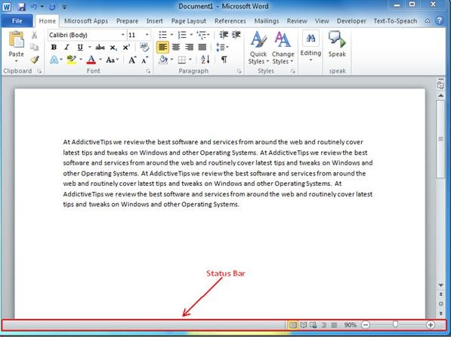This screenshot has width=451, height=337.
Task: Click the Numbering list icon
Action: pyautogui.click(x=182, y=35)
